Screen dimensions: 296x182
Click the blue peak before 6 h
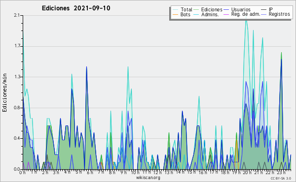click(87, 67)
